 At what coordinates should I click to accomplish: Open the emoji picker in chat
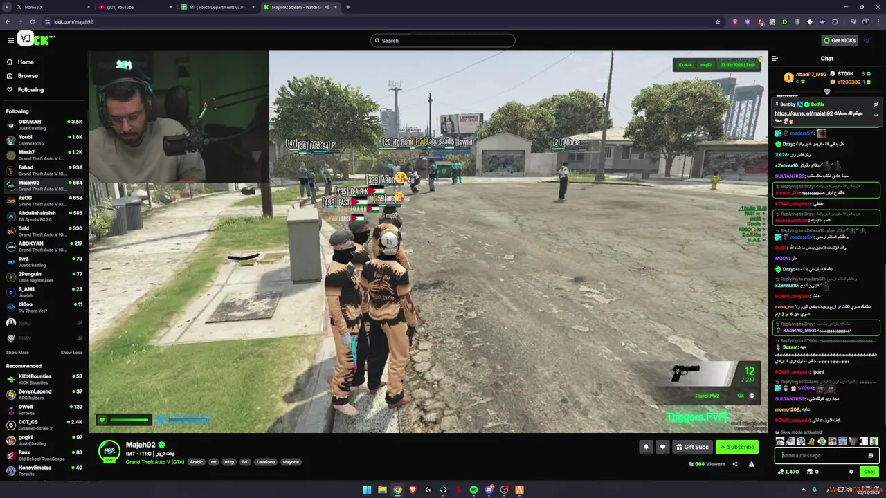tap(871, 455)
